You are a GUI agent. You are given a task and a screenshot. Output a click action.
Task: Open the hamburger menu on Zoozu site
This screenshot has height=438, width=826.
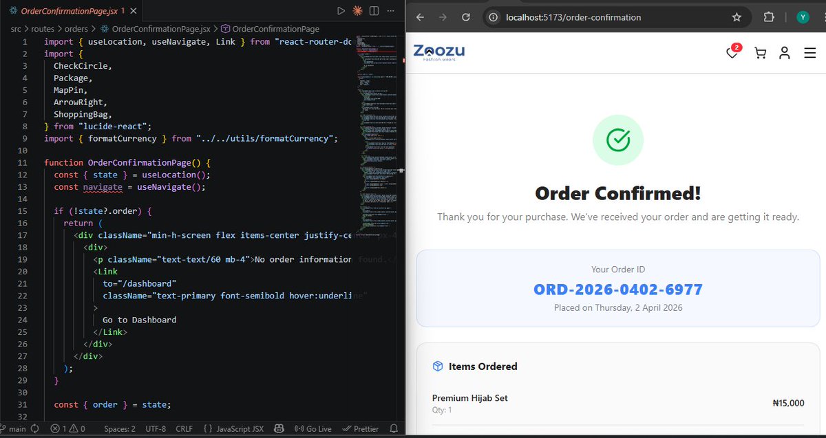[809, 53]
